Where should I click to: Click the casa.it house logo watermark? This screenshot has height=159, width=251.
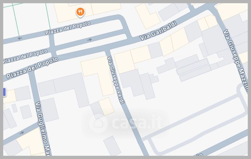coord(98,123)
